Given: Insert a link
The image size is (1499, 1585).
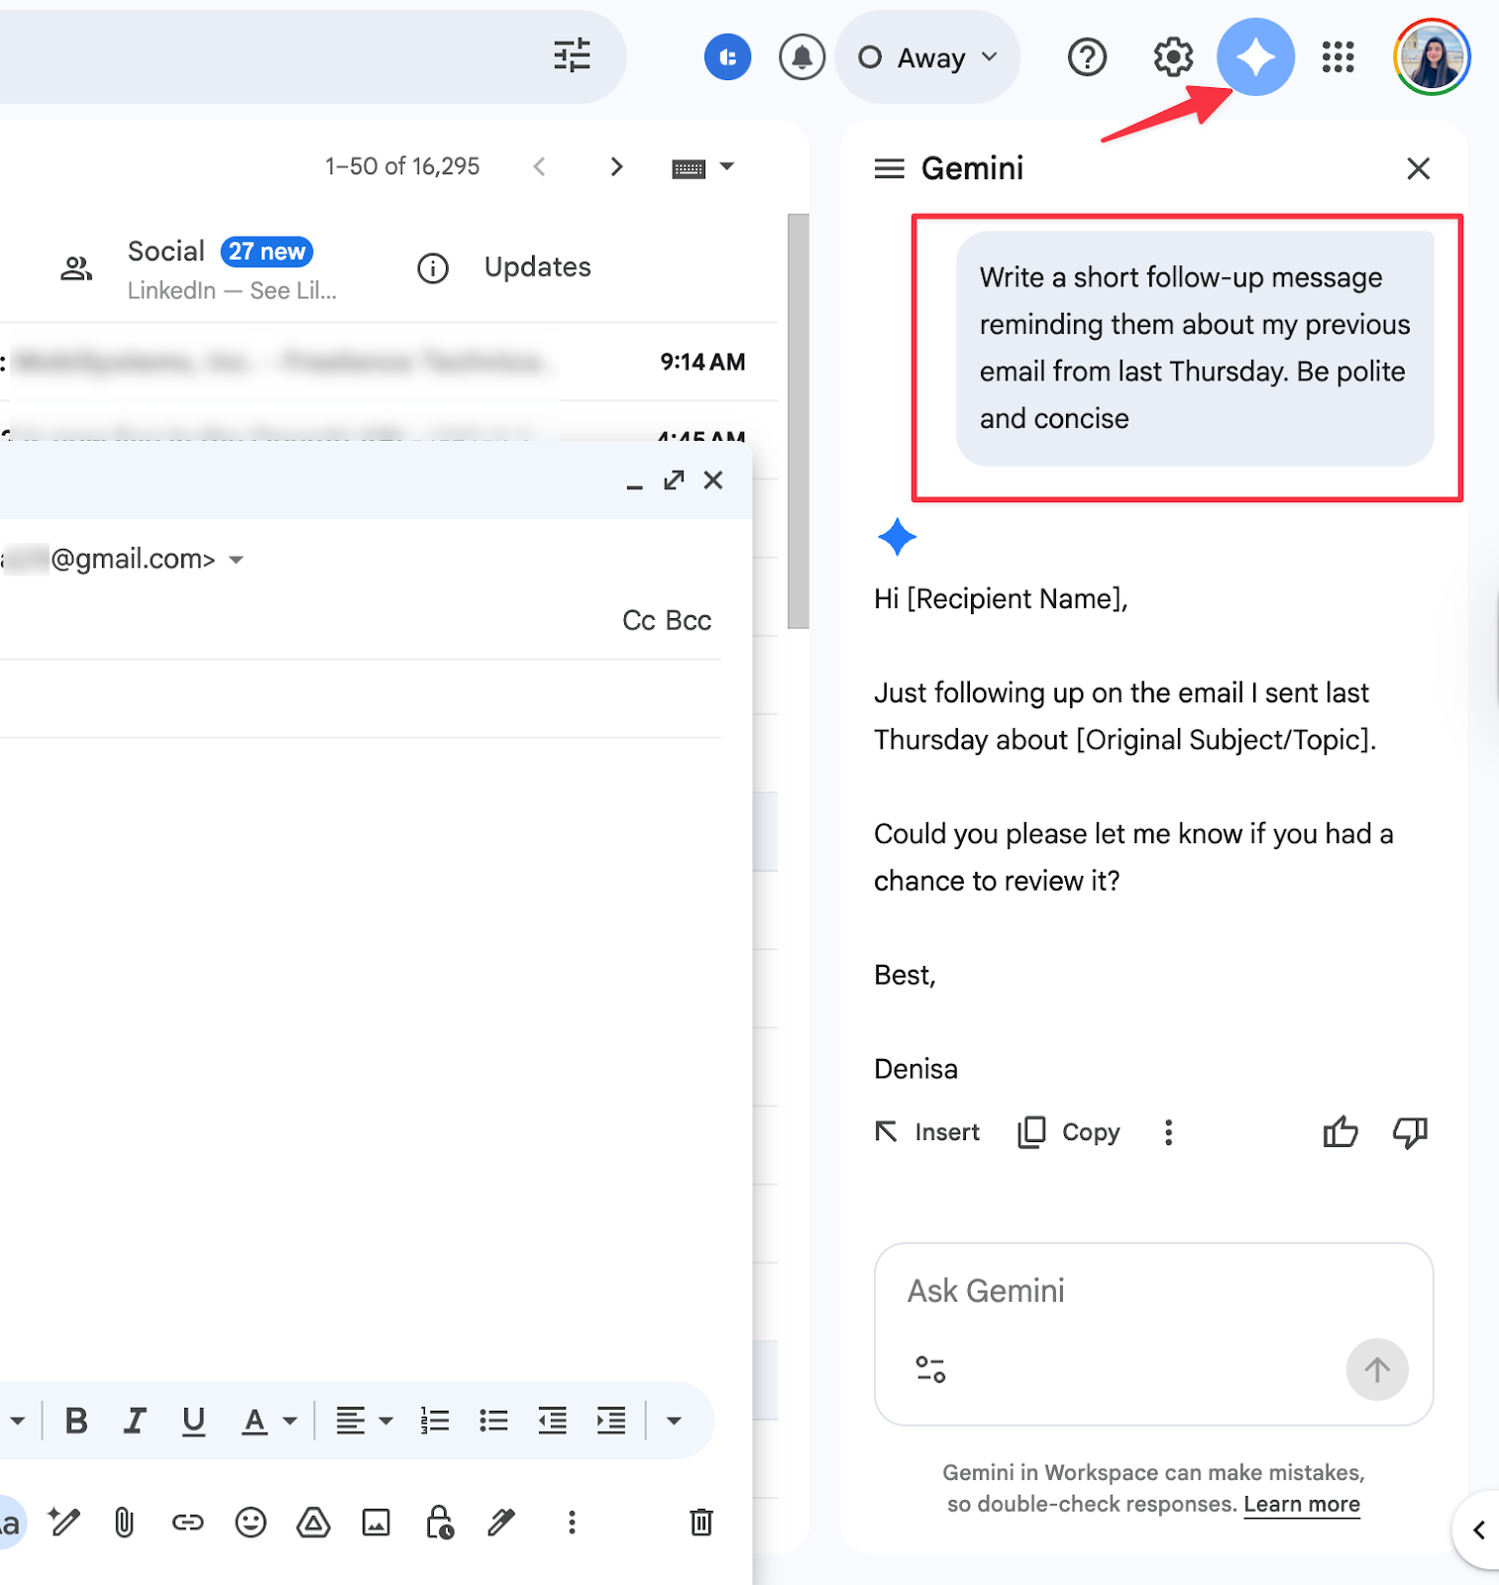Looking at the screenshot, I should coord(187,1522).
